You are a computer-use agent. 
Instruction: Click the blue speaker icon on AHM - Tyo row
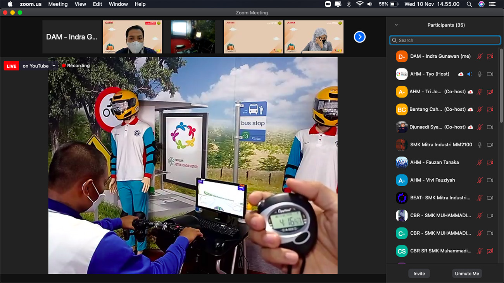pyautogui.click(x=469, y=74)
